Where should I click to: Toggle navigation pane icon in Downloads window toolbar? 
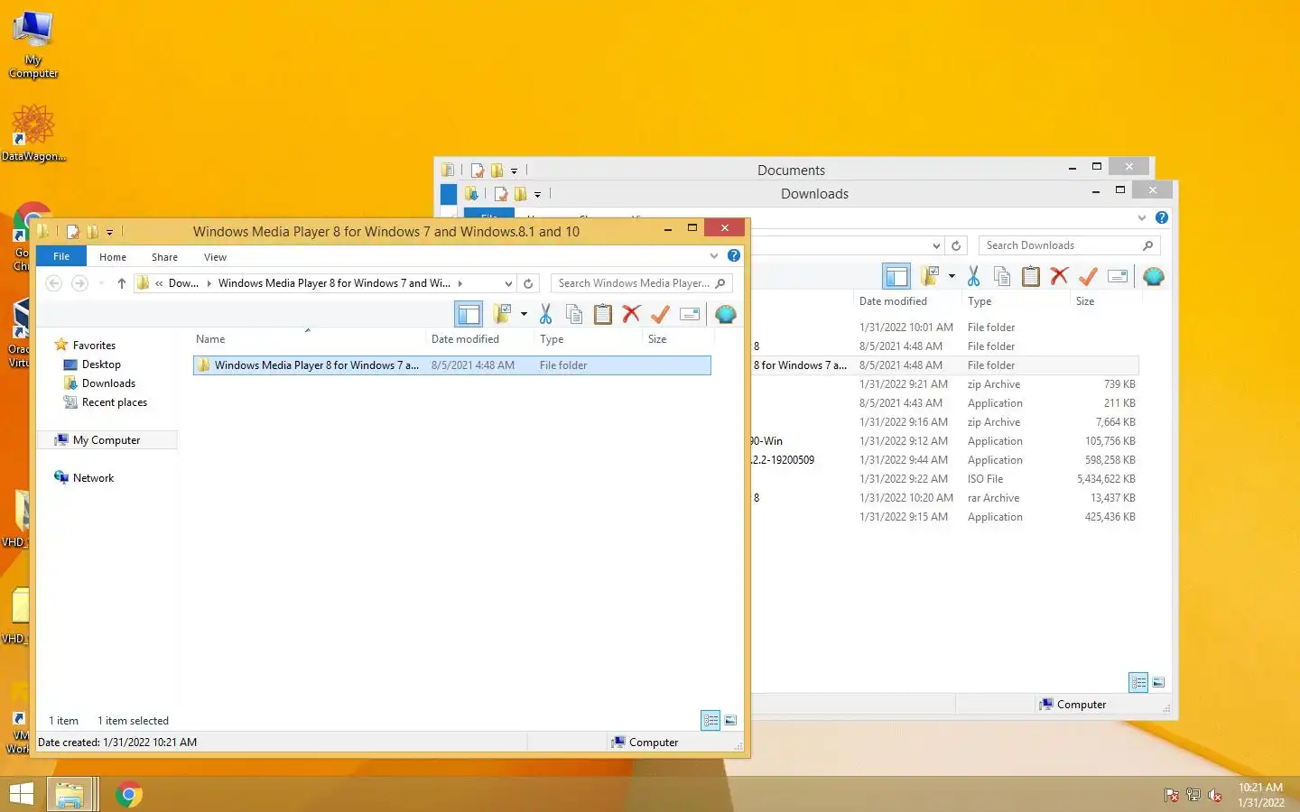click(896, 276)
